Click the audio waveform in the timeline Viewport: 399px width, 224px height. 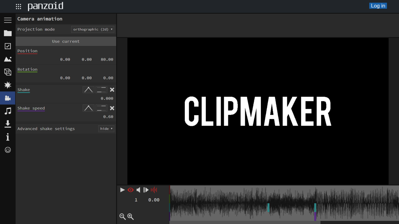[x=284, y=203]
